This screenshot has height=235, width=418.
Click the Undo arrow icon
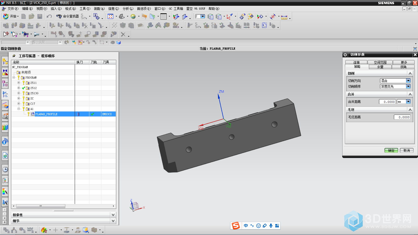click(49, 16)
